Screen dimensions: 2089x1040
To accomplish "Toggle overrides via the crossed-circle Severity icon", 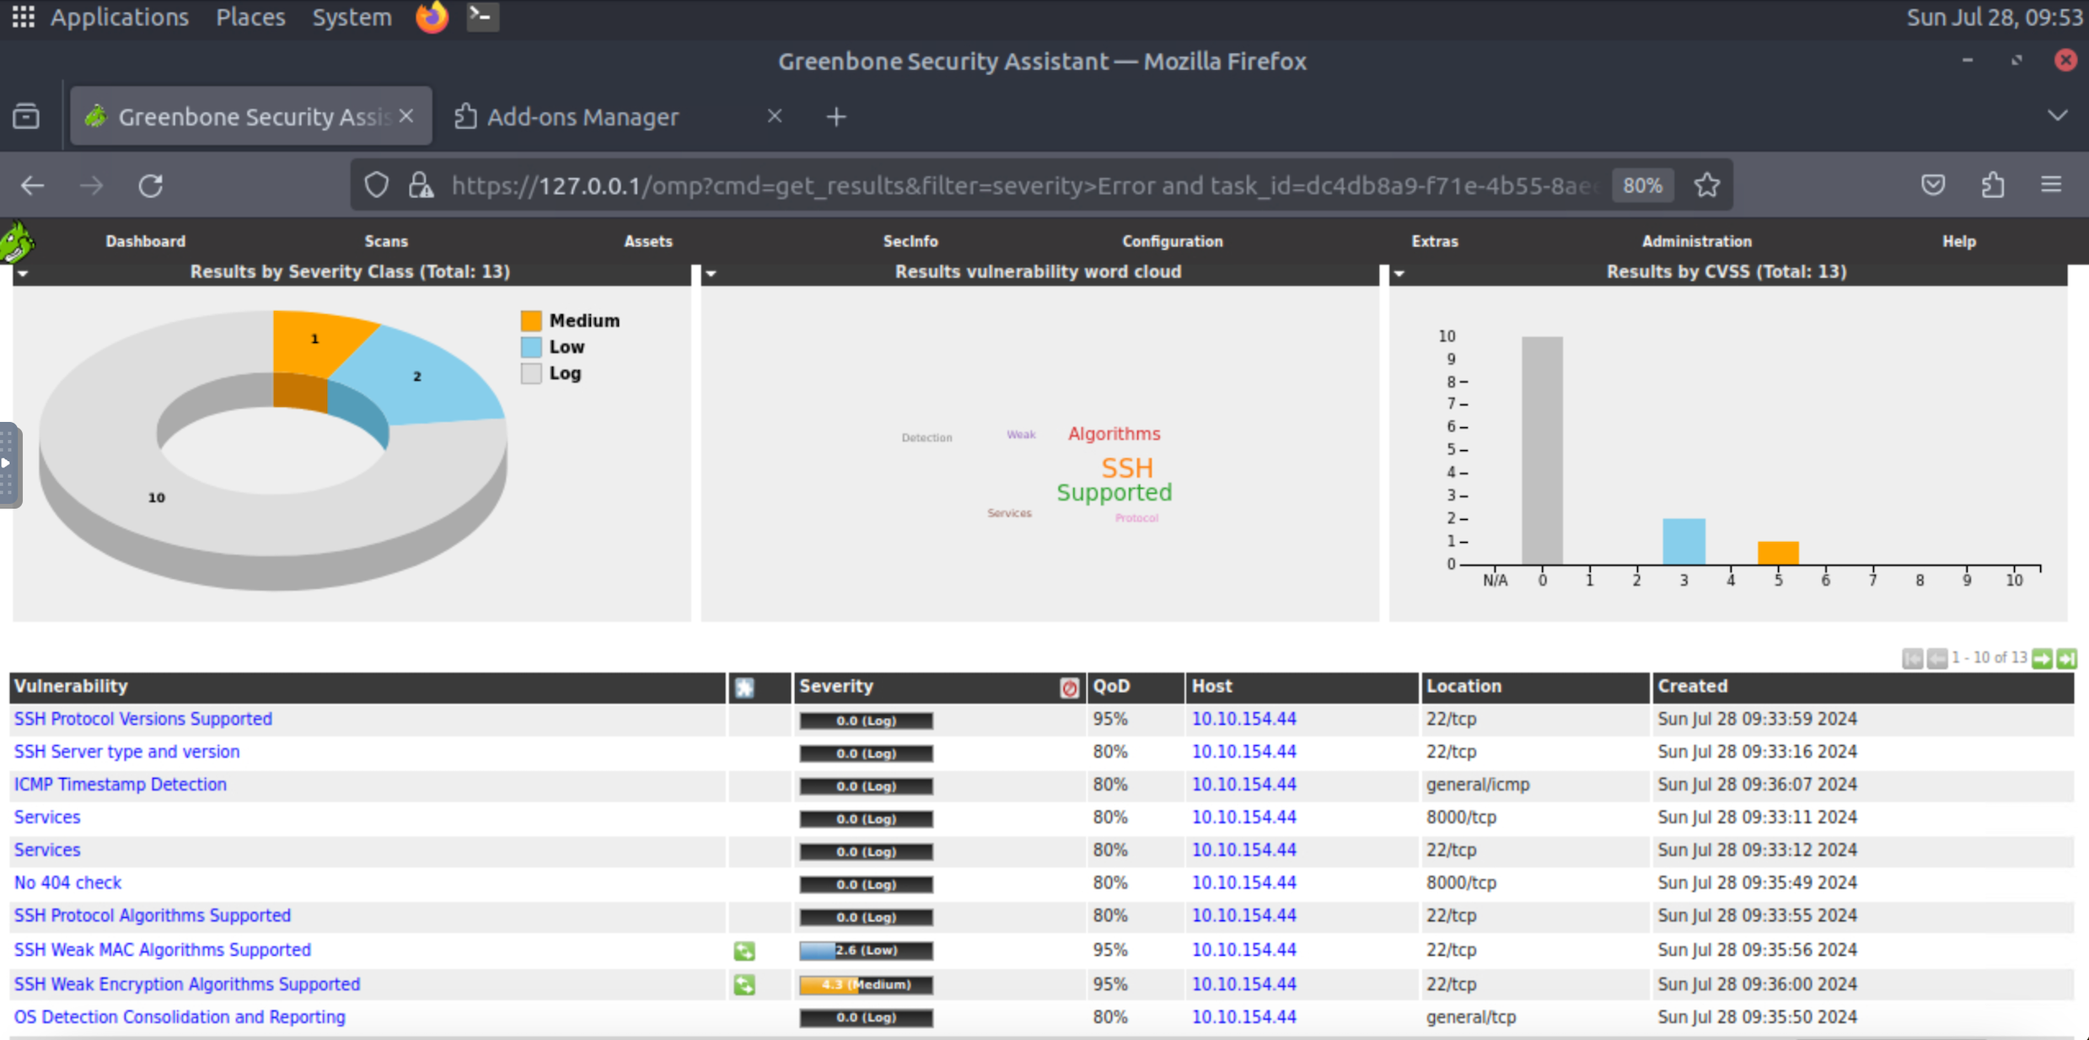I will click(x=1069, y=688).
